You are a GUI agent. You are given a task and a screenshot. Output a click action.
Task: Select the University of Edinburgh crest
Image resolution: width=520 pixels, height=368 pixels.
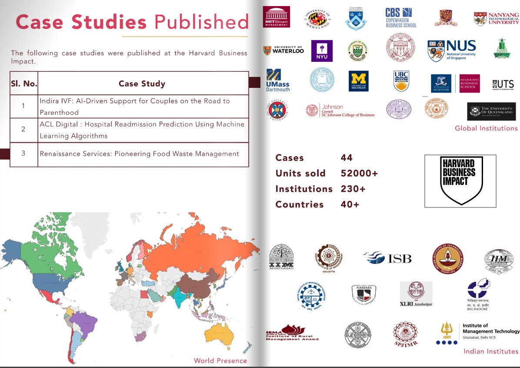coord(277,110)
